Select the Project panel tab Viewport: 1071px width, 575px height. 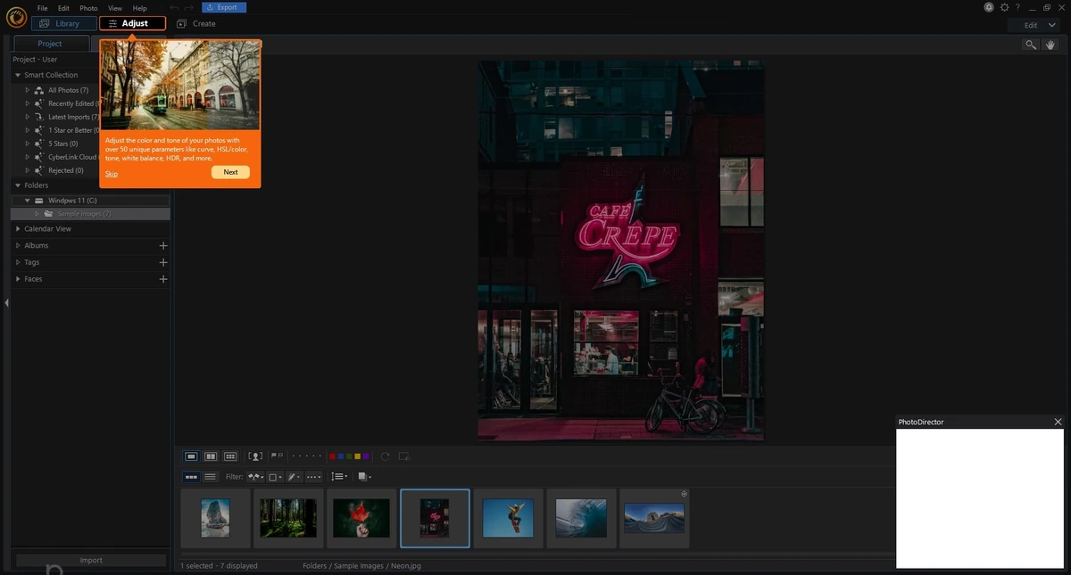tap(50, 44)
